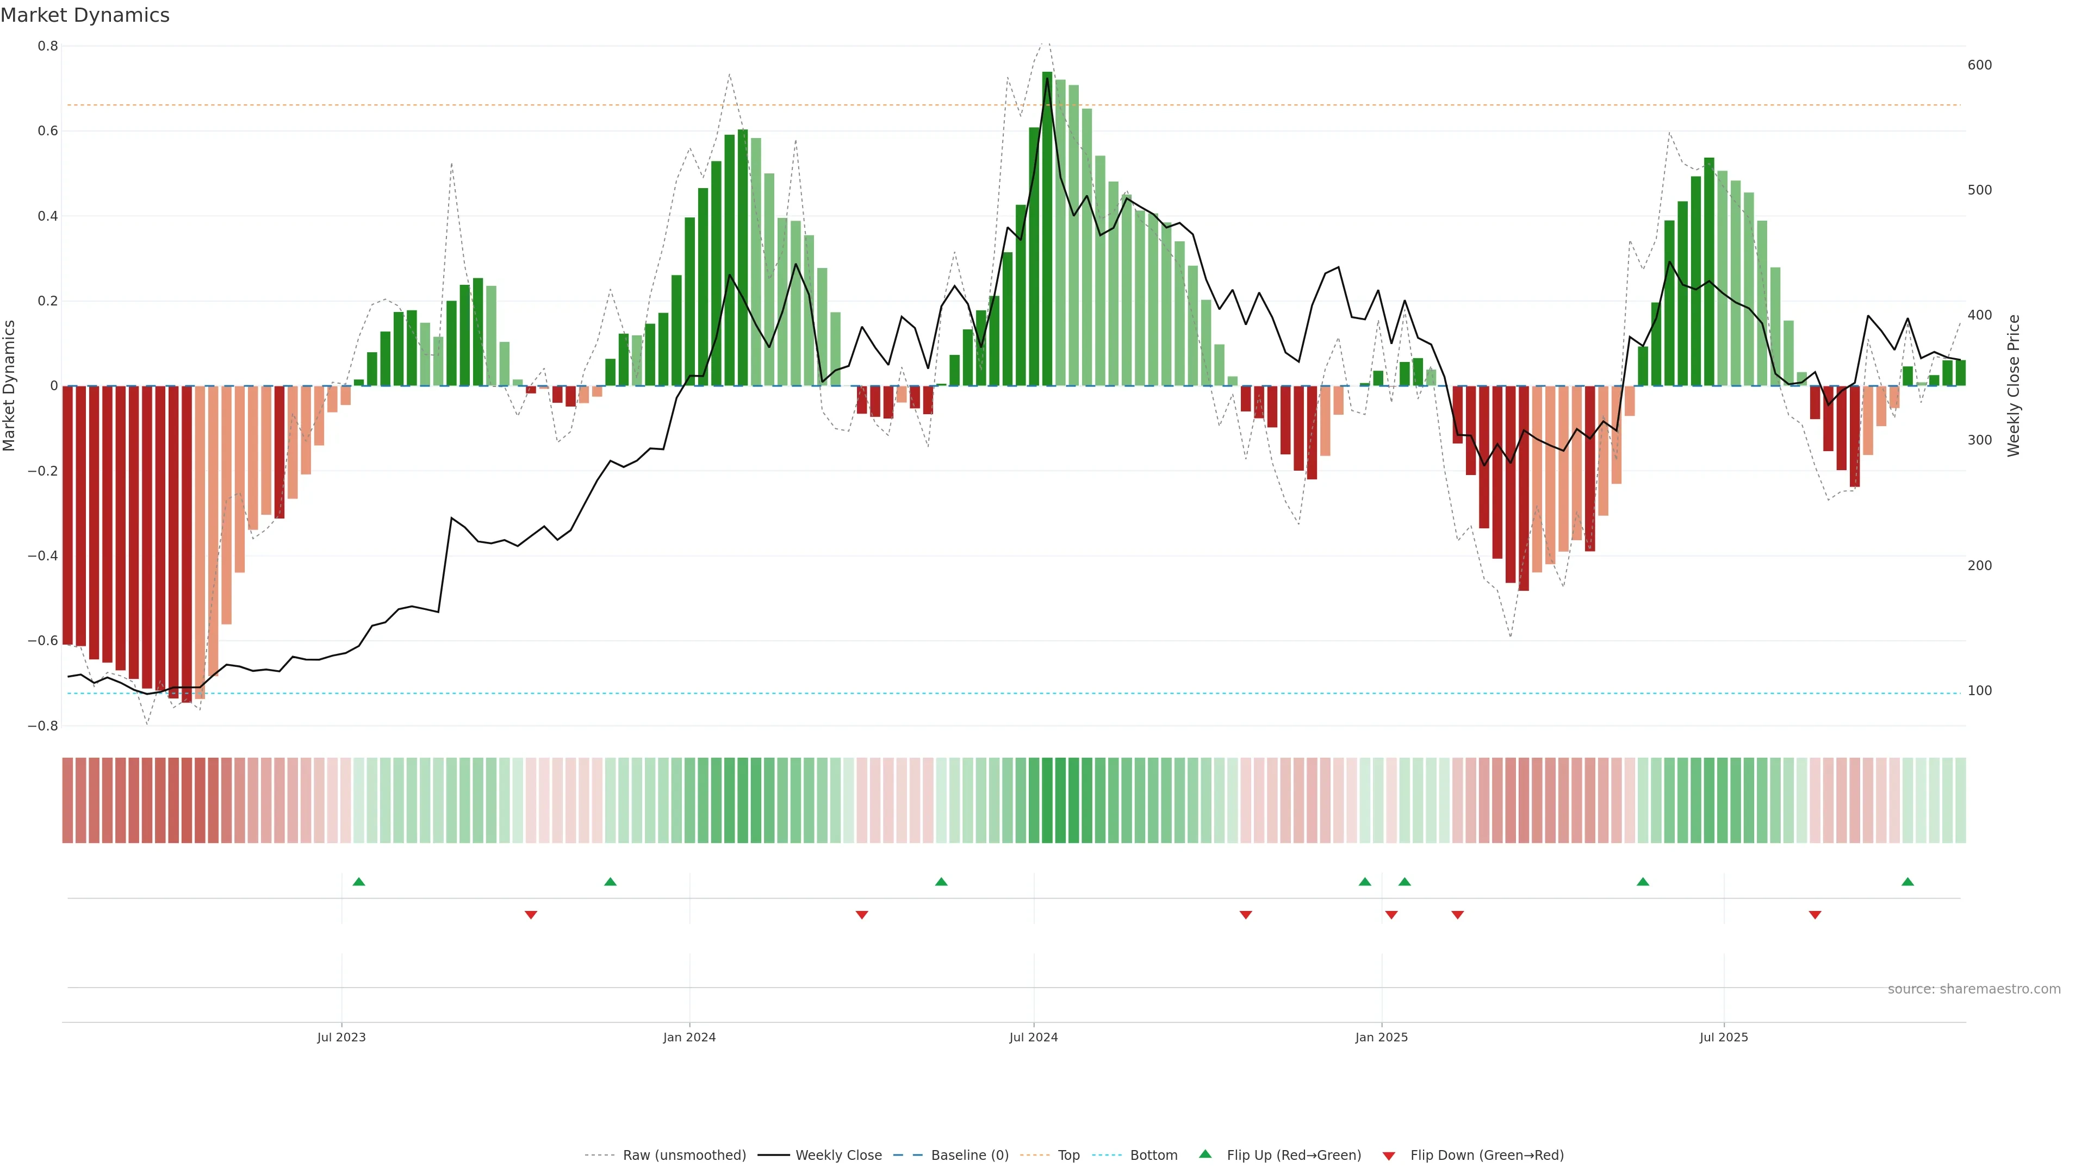The image size is (2088, 1174).
Task: Click the Jul 2024 x-axis label
Action: 1034,1037
